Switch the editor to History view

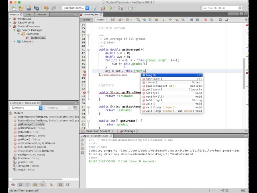[x=100, y=20]
